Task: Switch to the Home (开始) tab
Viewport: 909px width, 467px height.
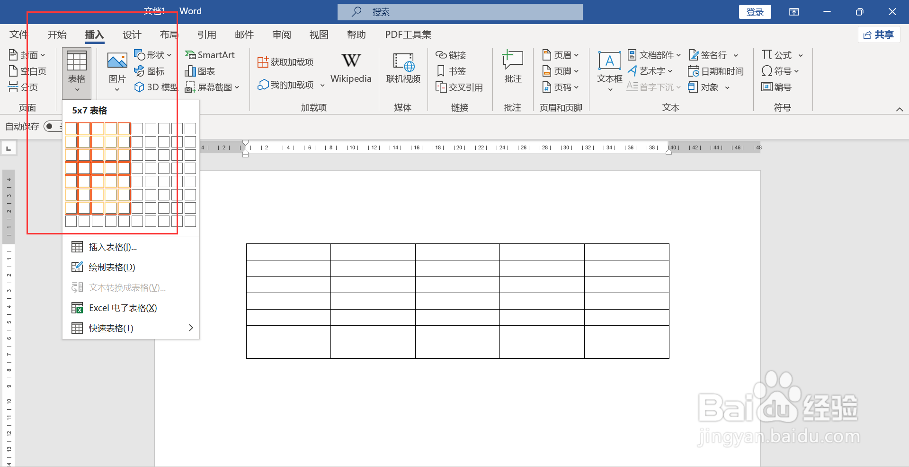Action: pyautogui.click(x=57, y=35)
